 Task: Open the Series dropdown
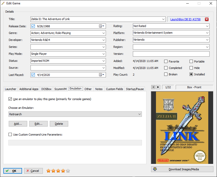pos(104,47)
